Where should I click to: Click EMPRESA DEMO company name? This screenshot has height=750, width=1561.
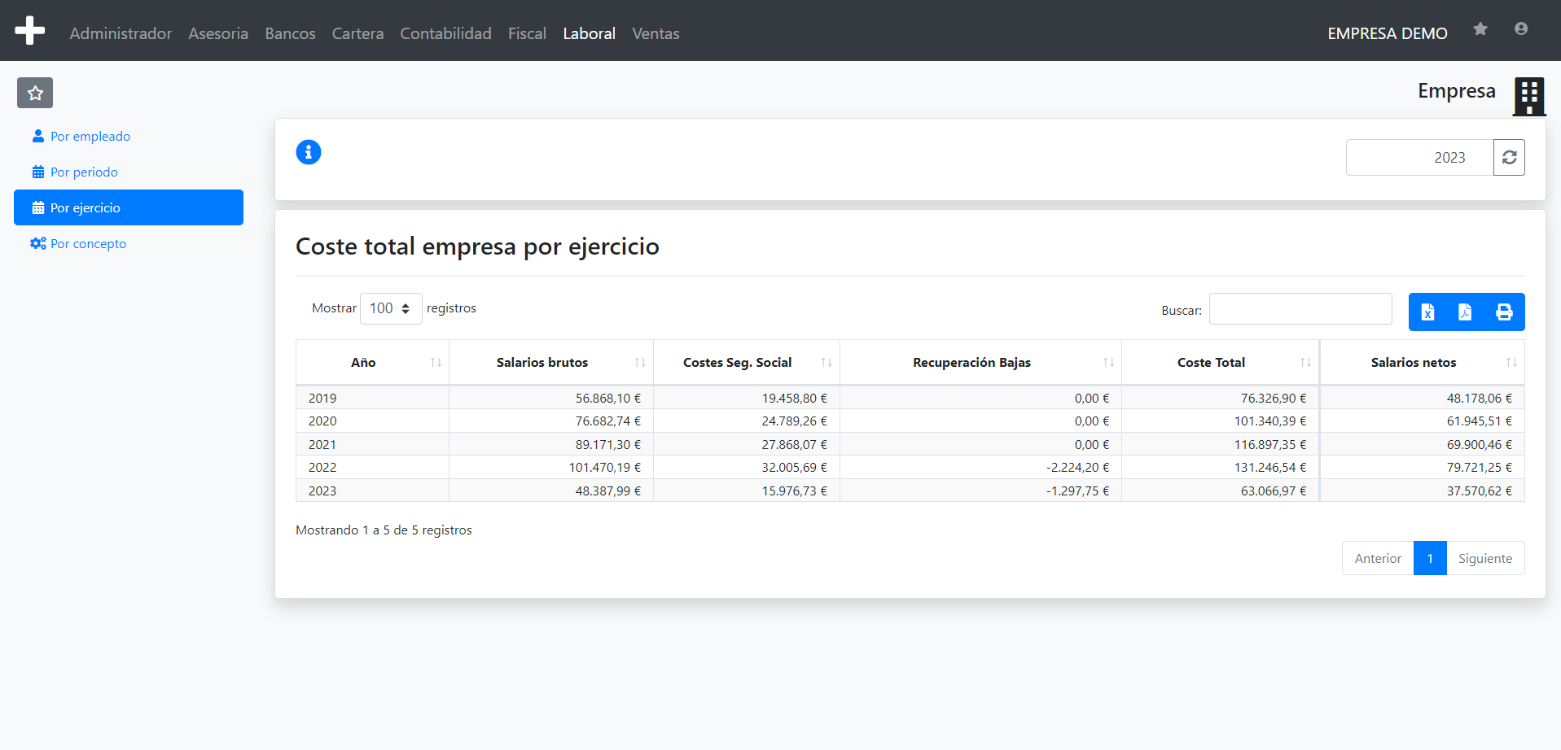1388,33
